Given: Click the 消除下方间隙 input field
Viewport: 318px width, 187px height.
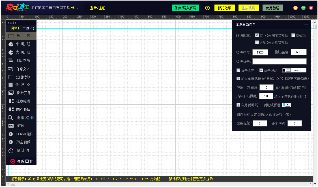Looking at the screenshot, I should click(266, 96).
